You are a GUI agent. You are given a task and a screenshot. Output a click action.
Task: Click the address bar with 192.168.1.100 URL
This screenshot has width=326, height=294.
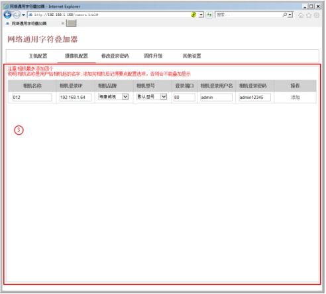click(109, 15)
